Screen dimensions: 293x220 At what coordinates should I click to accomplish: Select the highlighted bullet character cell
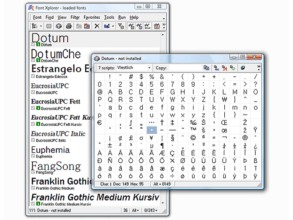coord(151,130)
